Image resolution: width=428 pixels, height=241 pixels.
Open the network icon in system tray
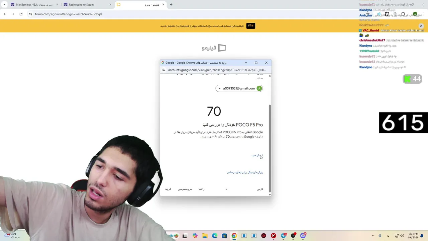click(397, 236)
